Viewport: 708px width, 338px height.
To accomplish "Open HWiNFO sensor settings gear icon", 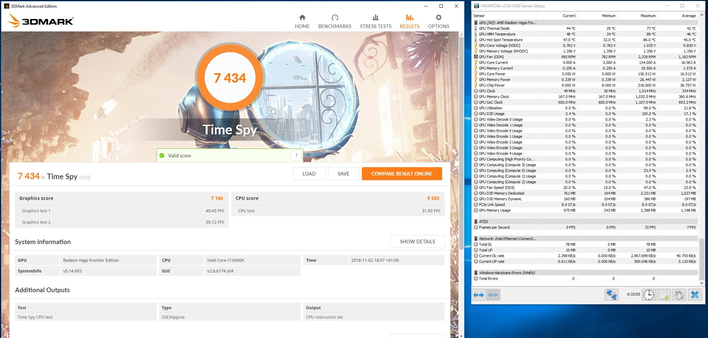I will tap(679, 295).
